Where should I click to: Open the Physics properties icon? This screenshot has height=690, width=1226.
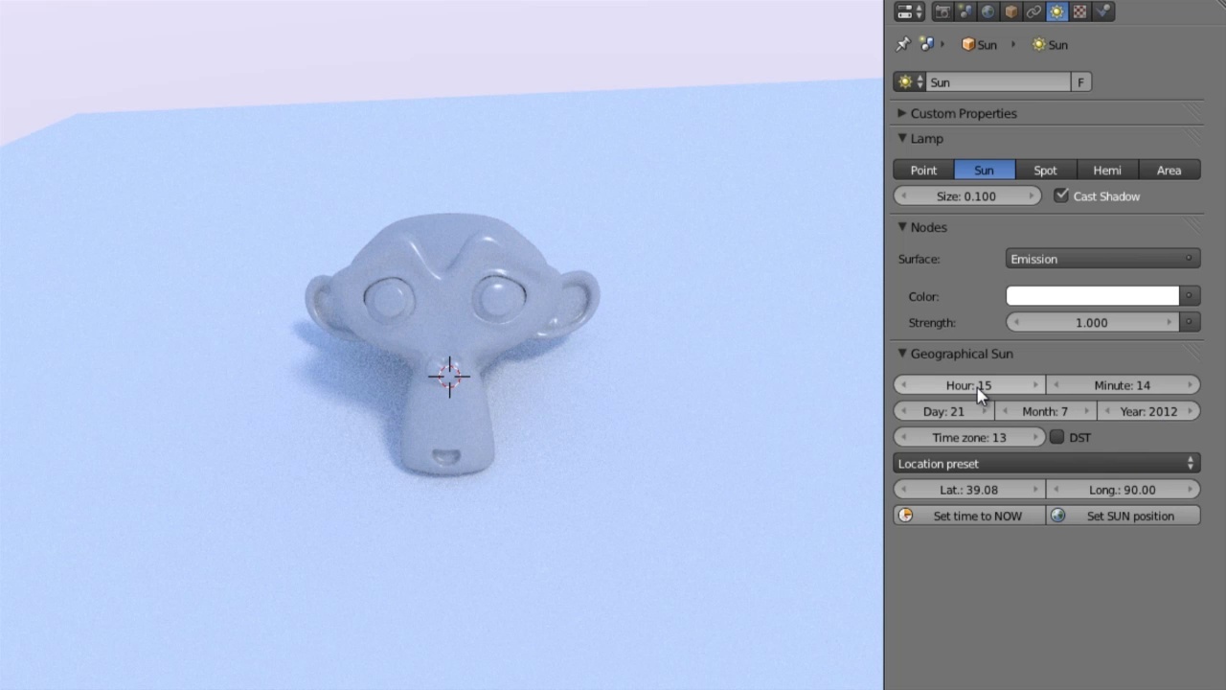pos(1103,11)
